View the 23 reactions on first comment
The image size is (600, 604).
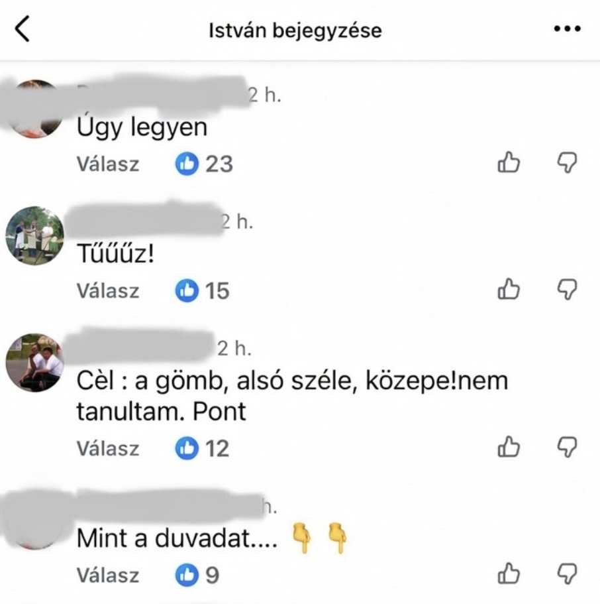204,164
